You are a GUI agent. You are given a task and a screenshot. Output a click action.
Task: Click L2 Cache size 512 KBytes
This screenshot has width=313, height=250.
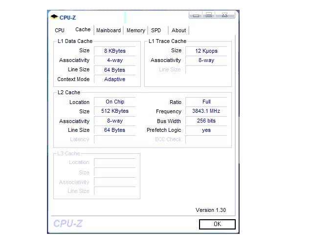tap(115, 111)
